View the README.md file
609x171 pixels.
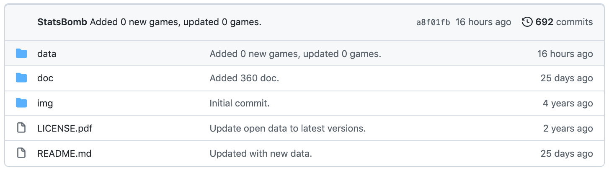coord(64,153)
